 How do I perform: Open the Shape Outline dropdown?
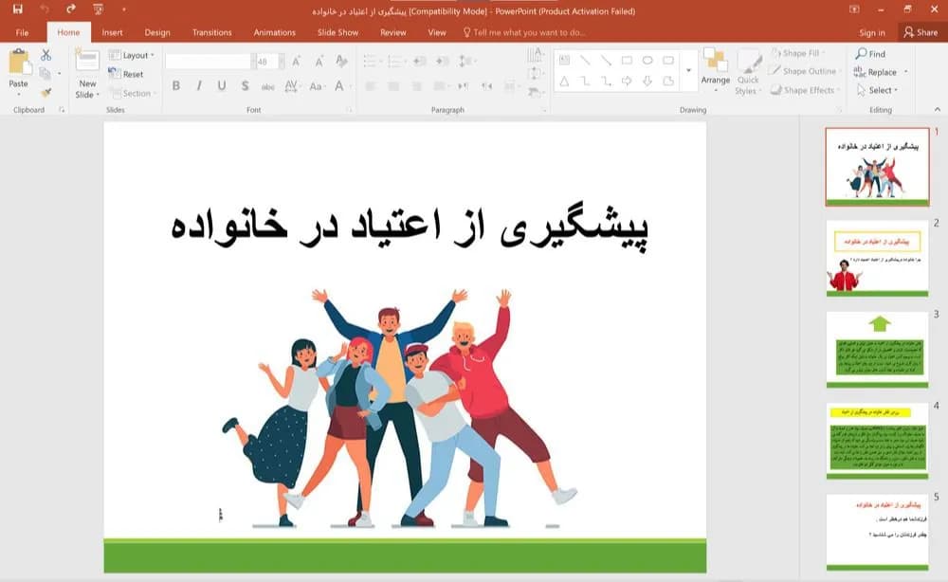coord(804,71)
